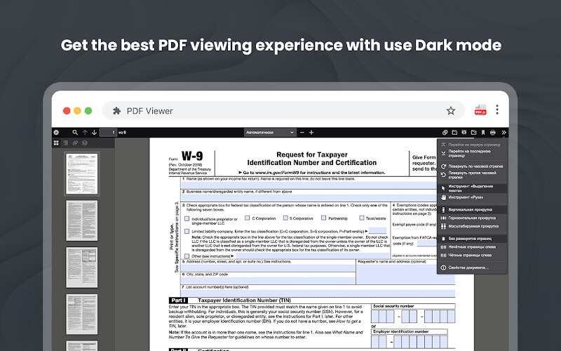Click the Requester's name and address field
This screenshot has width=561, height=351.
click(x=406, y=274)
